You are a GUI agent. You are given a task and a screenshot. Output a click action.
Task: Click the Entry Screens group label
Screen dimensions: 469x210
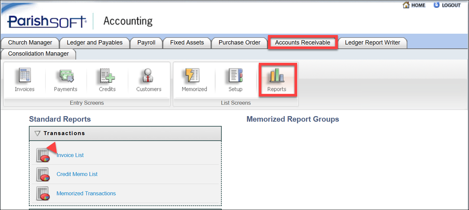(87, 103)
